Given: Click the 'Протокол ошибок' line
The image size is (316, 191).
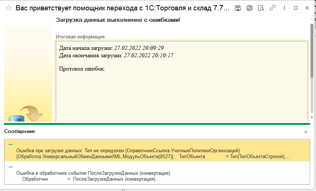Looking at the screenshot, I should point(82,69).
